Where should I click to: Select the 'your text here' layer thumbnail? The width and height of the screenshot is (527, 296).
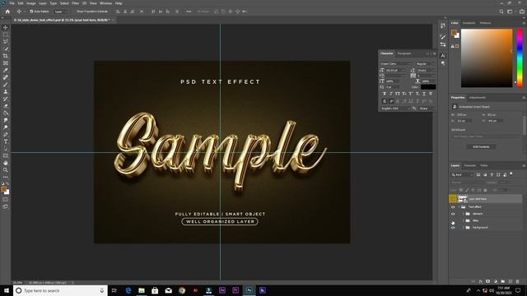463,199
